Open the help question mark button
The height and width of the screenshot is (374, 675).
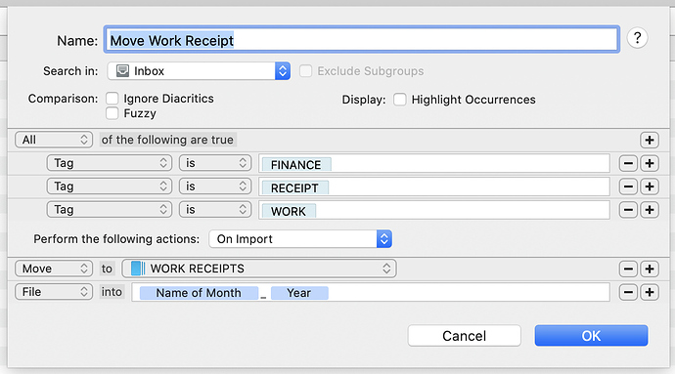[637, 38]
